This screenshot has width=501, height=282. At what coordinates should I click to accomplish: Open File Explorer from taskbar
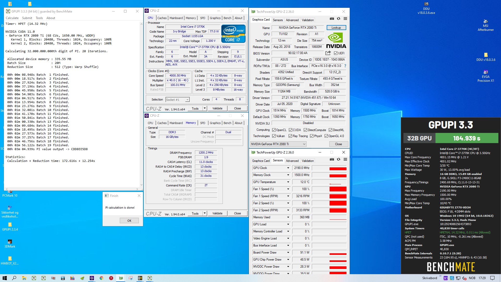click(x=24, y=278)
